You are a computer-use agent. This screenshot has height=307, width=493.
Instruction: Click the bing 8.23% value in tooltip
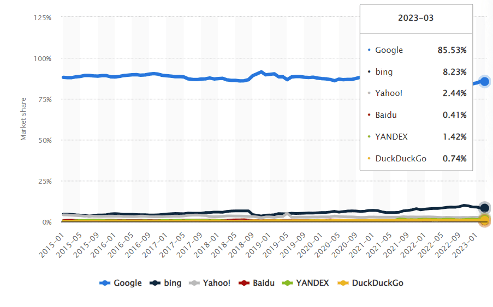[455, 72]
